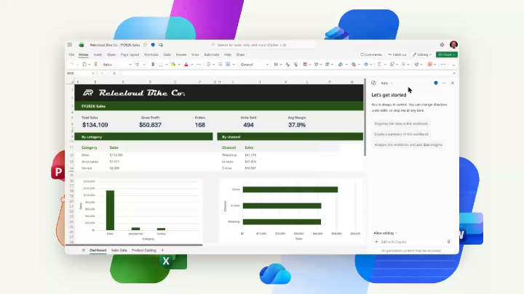Viewport: 524px width, 294px height.
Task: Star the workbook as a favorite
Action: coord(145,45)
